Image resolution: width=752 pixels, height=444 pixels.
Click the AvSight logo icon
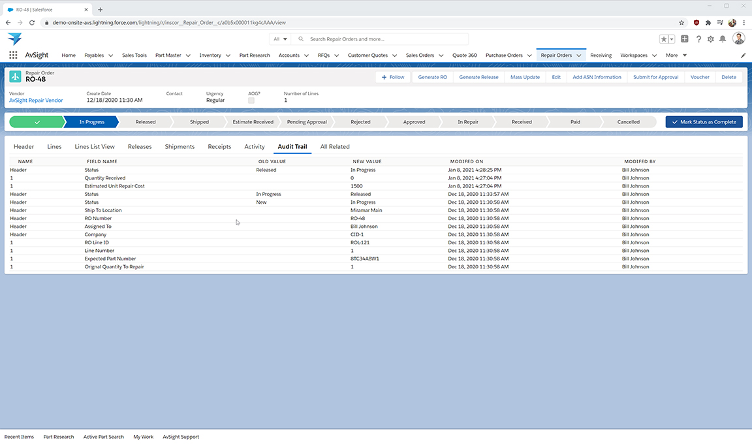coord(15,39)
